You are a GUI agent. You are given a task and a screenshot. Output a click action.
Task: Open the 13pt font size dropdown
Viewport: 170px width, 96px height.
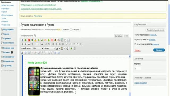point(38,48)
